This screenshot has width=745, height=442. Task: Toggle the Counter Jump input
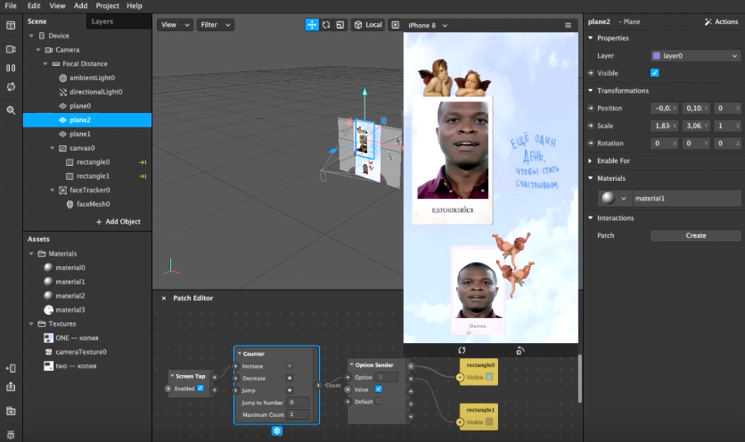coord(290,390)
